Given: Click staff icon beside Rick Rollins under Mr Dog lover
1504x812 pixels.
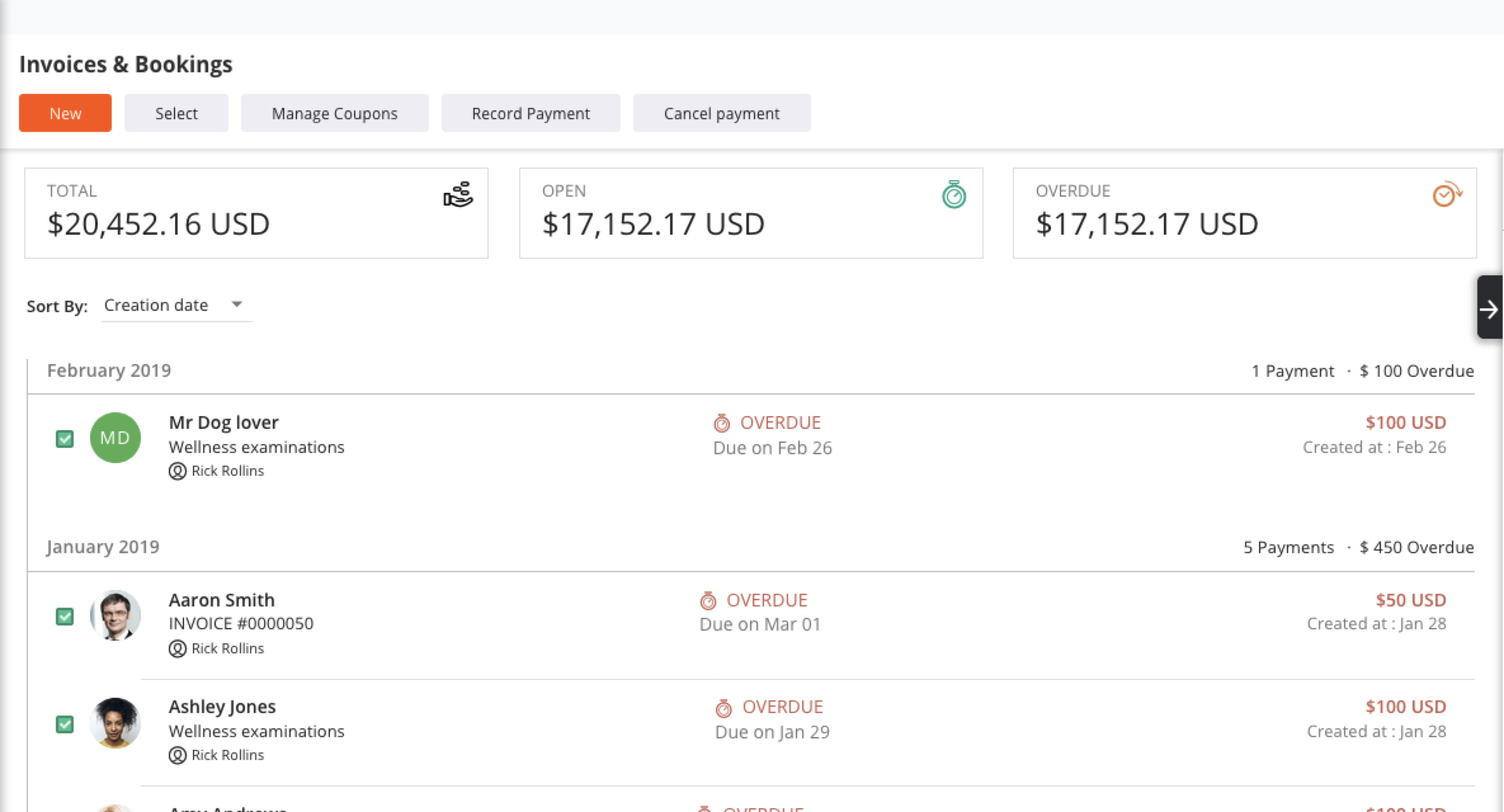Looking at the screenshot, I should point(177,471).
